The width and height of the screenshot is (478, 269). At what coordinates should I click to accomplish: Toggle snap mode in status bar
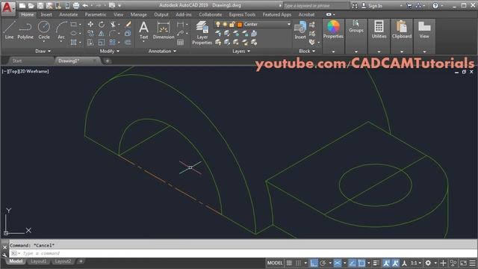pos(299,263)
